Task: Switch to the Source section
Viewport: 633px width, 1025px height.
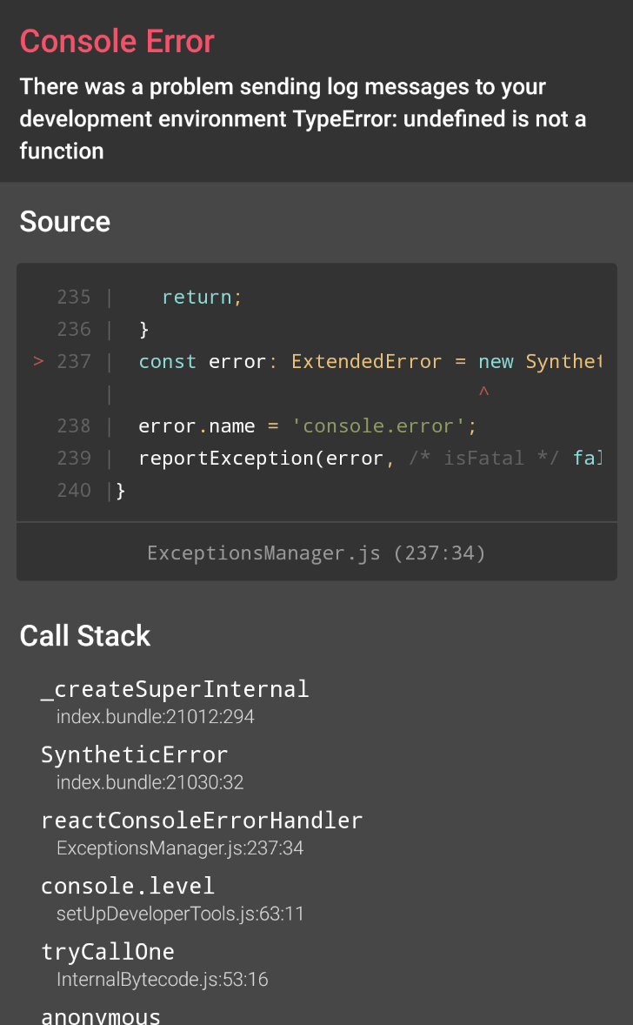Action: 64,222
